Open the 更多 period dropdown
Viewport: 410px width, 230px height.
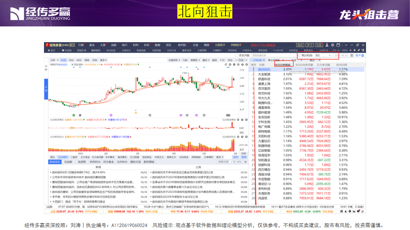tap(103, 60)
